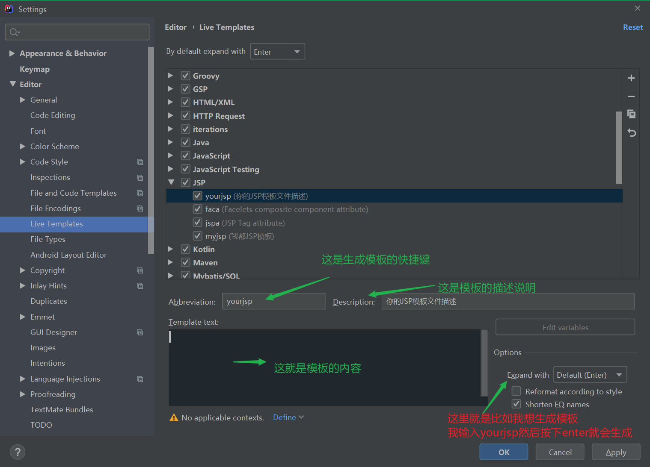Toggle the Java template group checkbox
Image resolution: width=650 pixels, height=467 pixels.
click(x=185, y=142)
